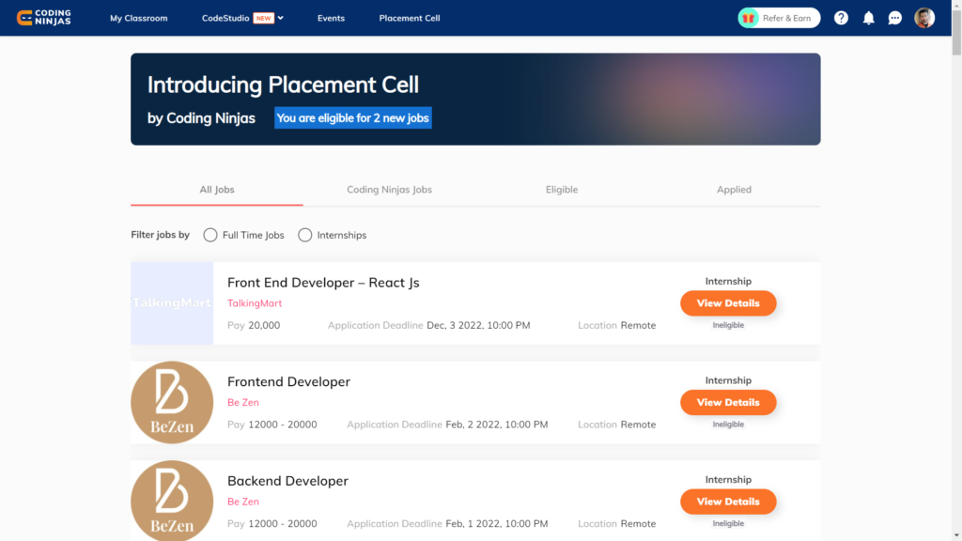The image size is (962, 541).
Task: Go to the Events page
Action: [x=331, y=18]
